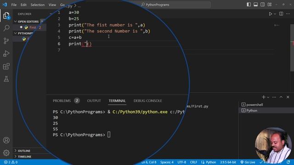Open editor More Actions ellipsis
Screen dimensions: 294x165
click(288, 14)
